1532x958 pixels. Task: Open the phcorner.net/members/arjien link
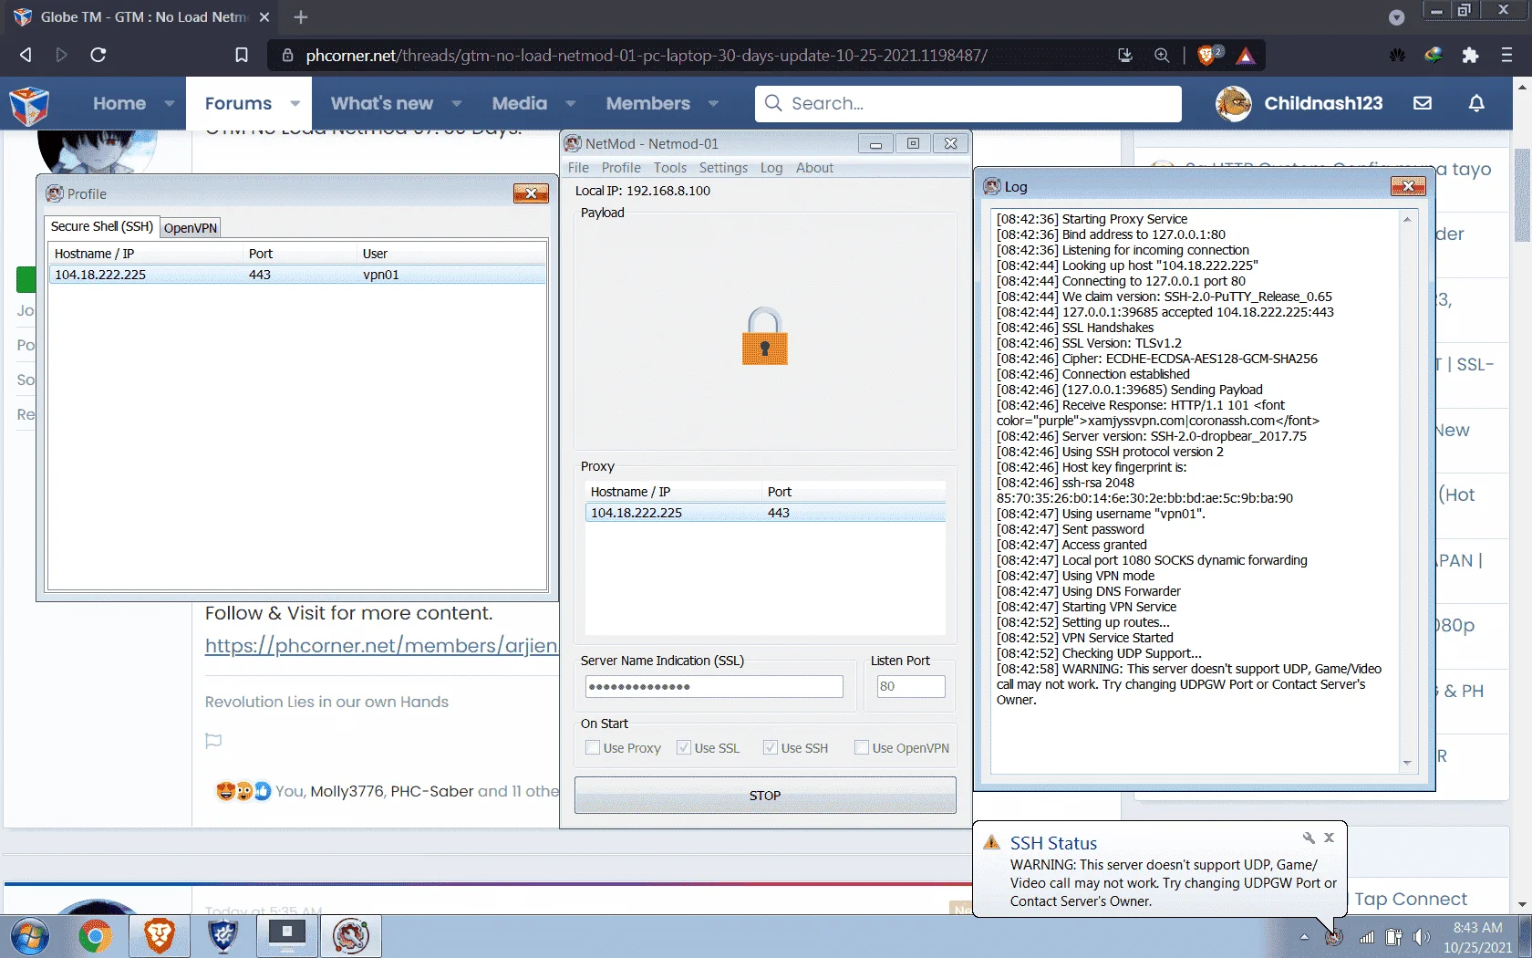click(381, 646)
